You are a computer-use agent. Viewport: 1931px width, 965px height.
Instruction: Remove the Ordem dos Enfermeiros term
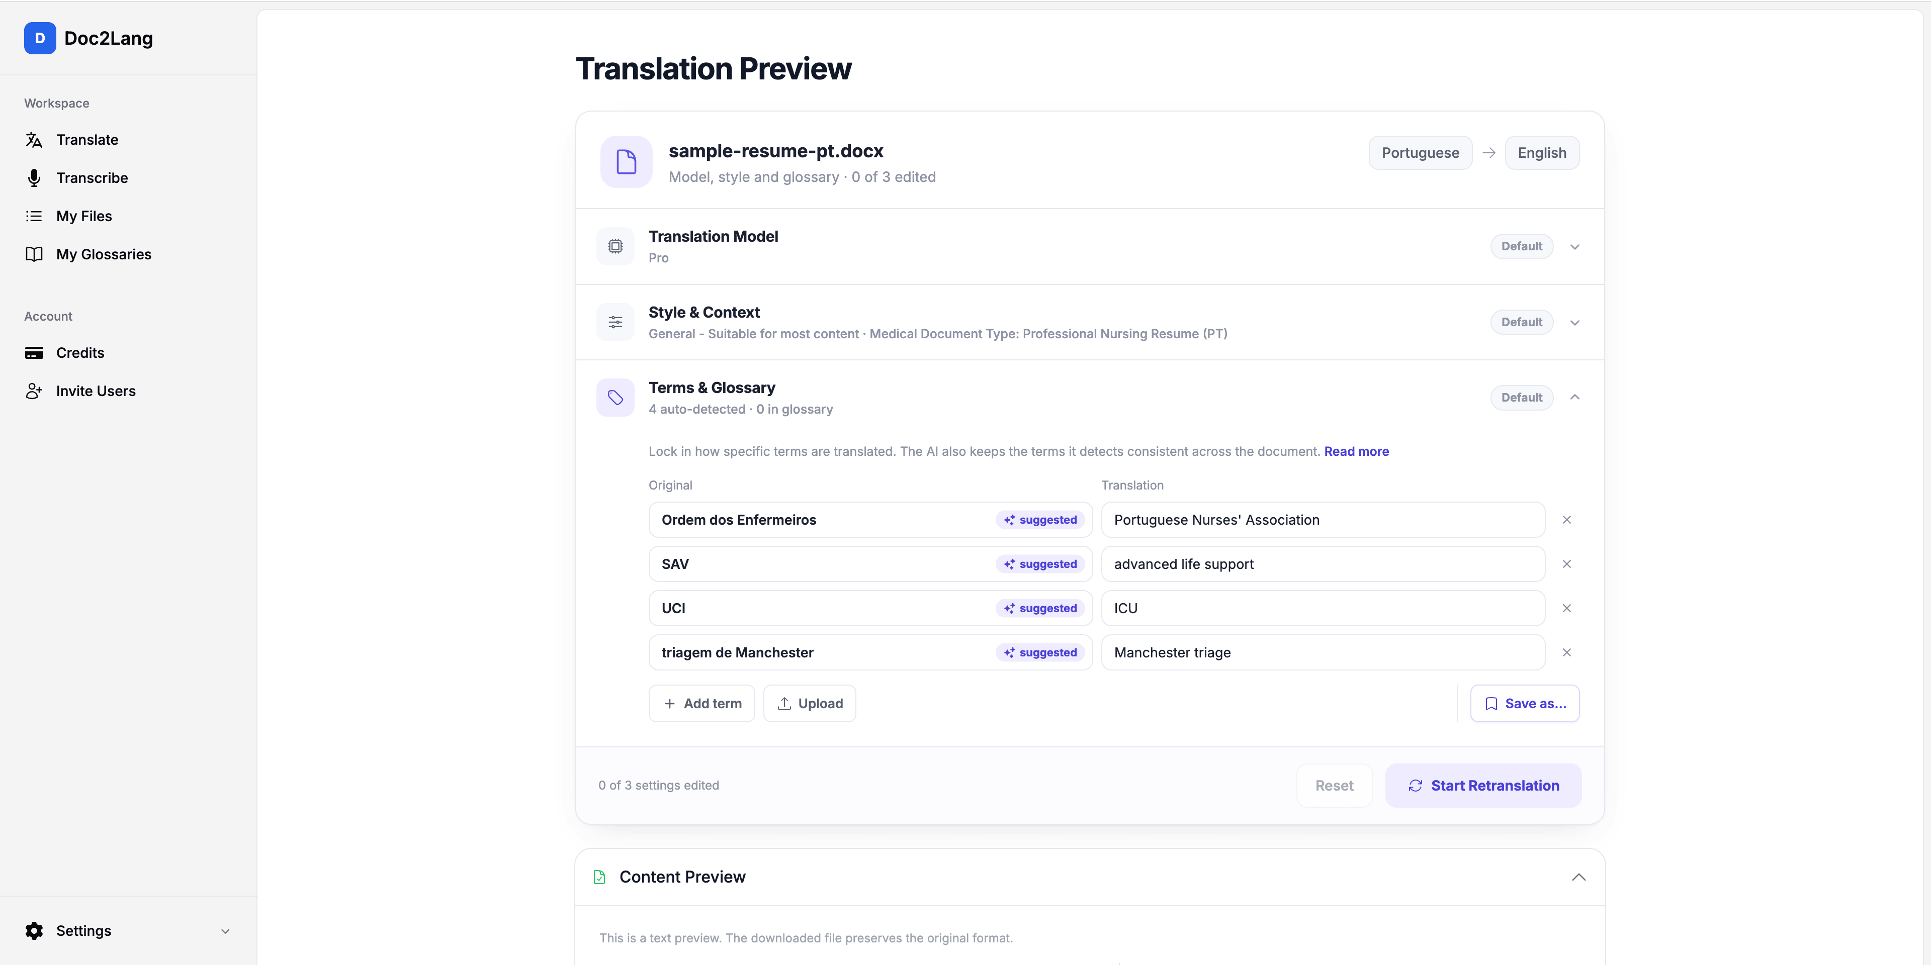[x=1567, y=520]
